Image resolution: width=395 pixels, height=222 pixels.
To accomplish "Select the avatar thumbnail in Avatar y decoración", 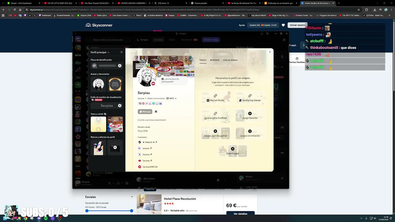I will [x=98, y=84].
